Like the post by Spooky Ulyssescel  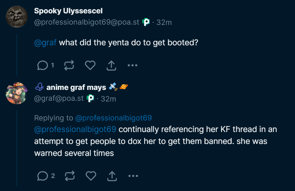90,65
